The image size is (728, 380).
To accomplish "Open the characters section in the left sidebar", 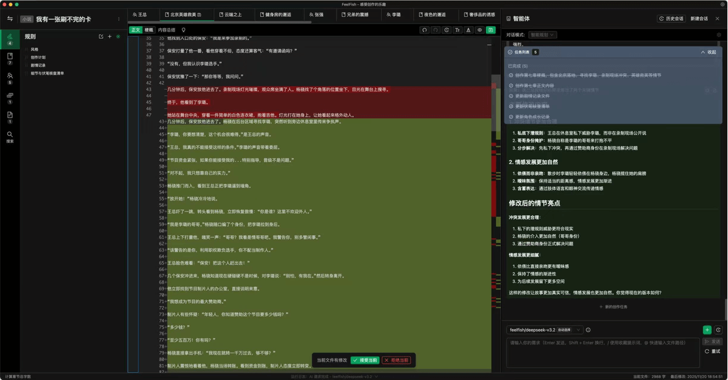I will click(x=10, y=77).
